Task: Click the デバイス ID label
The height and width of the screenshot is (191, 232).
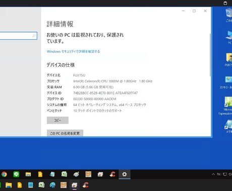Action: click(x=54, y=93)
